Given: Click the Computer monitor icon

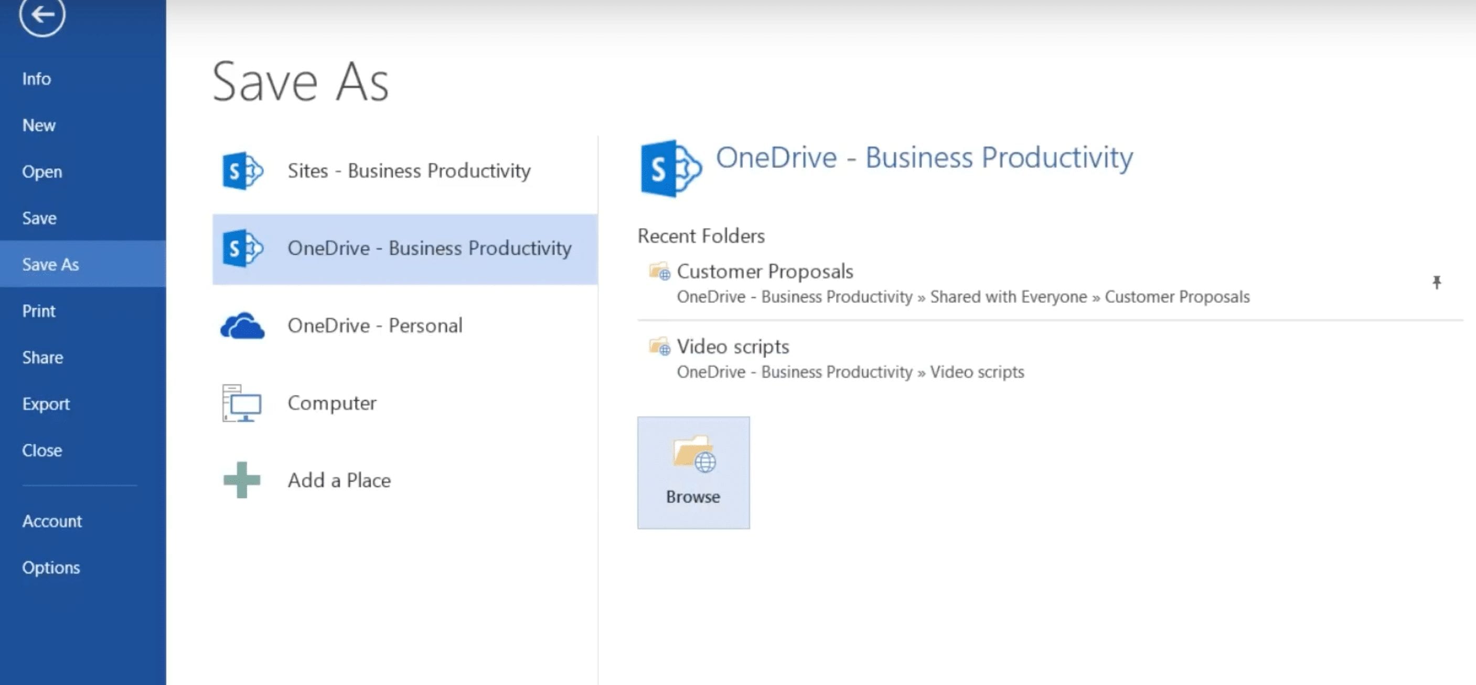Looking at the screenshot, I should tap(242, 403).
